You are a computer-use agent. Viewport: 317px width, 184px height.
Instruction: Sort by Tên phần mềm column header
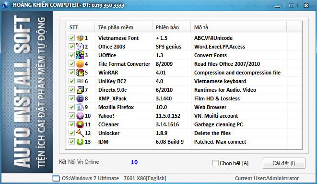point(124,27)
